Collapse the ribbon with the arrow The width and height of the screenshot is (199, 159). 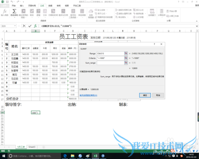(x=197, y=21)
